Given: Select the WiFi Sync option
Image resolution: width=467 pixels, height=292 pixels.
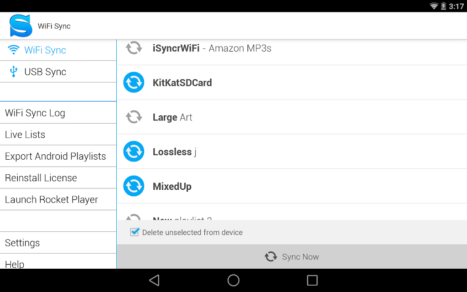Looking at the screenshot, I should [58, 50].
